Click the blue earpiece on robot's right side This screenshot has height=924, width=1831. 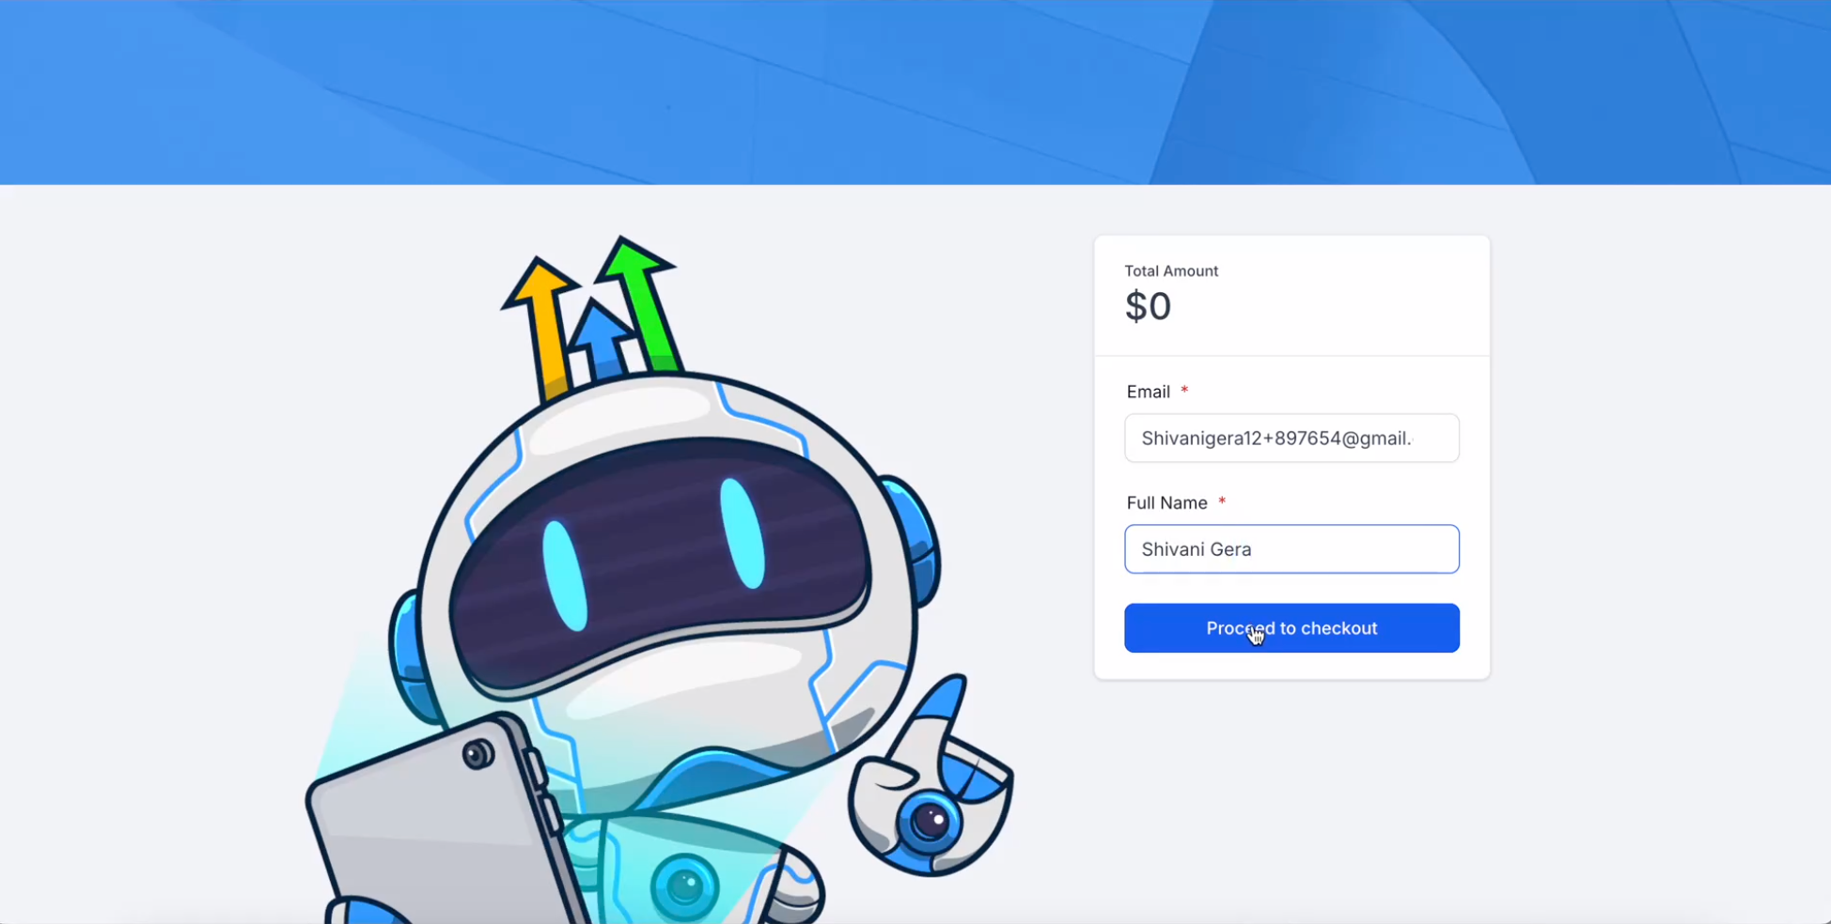click(x=912, y=540)
